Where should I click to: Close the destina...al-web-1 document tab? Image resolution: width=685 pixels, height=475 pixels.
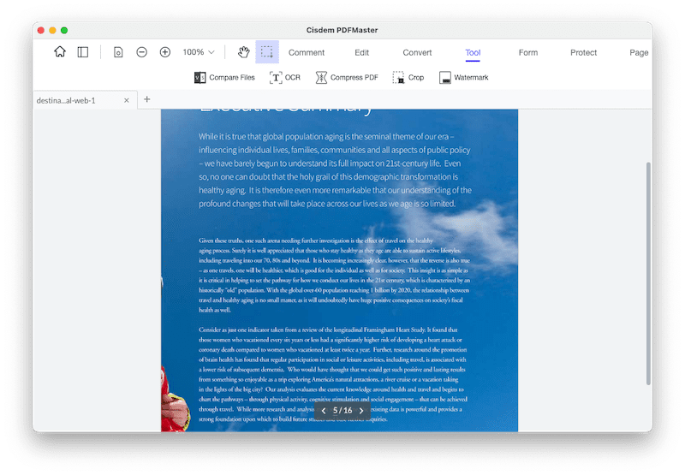pyautogui.click(x=126, y=100)
